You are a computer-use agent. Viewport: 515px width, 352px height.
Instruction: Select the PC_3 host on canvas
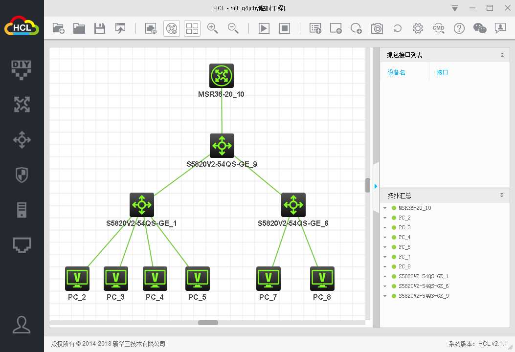tap(115, 279)
